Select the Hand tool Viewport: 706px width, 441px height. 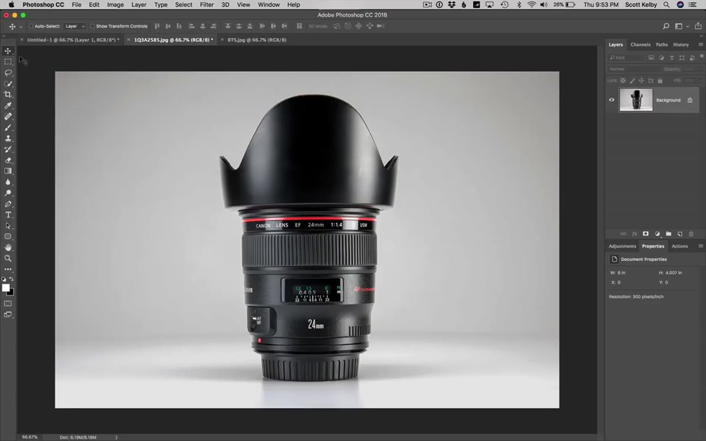click(8, 248)
